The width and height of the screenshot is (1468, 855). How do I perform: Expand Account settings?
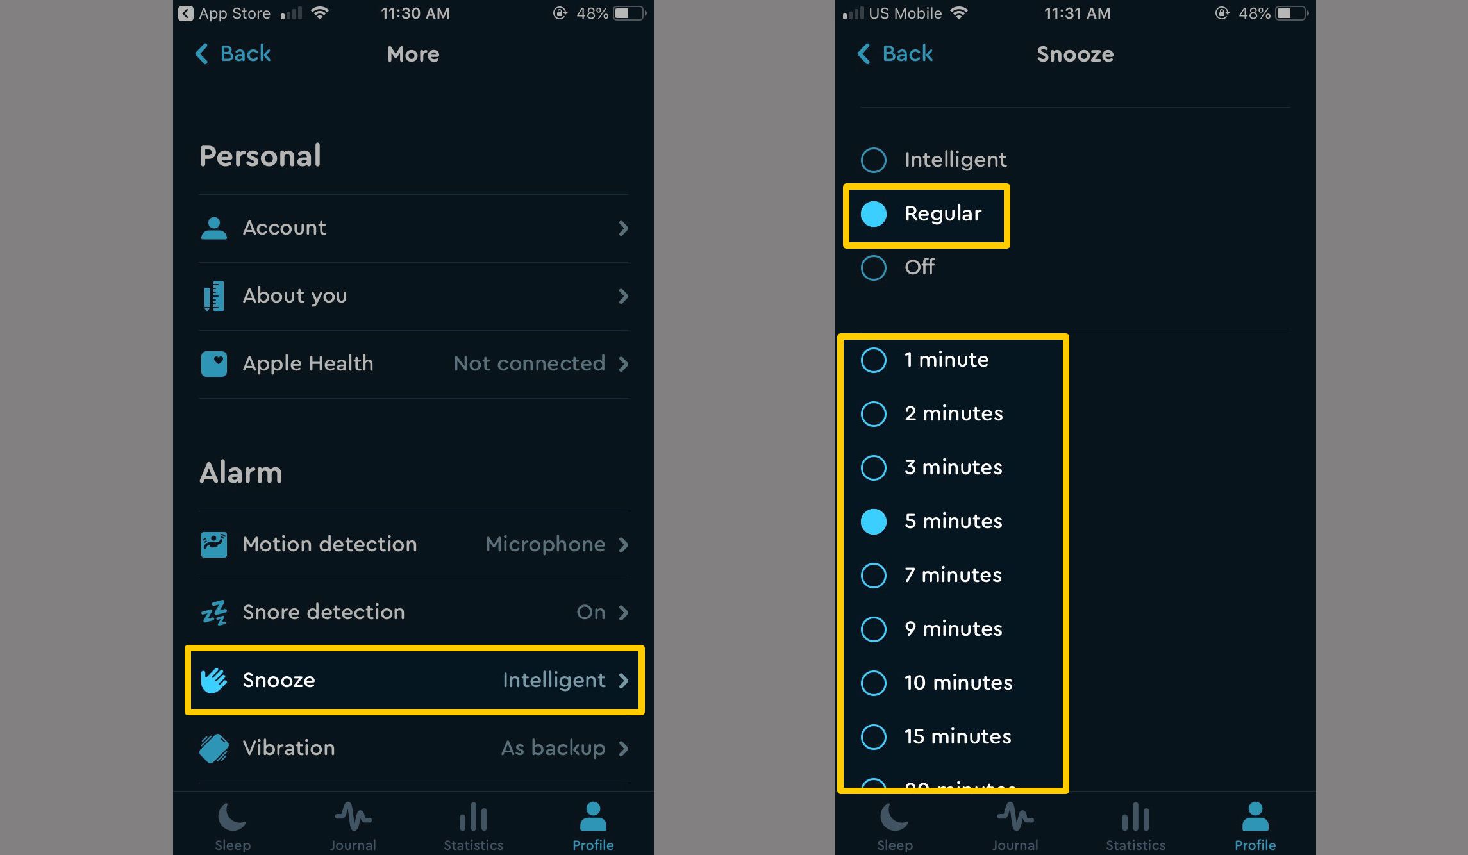pyautogui.click(x=414, y=227)
